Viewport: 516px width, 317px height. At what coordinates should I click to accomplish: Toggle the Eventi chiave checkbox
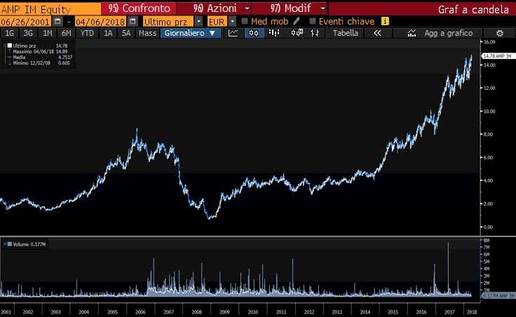pos(312,22)
